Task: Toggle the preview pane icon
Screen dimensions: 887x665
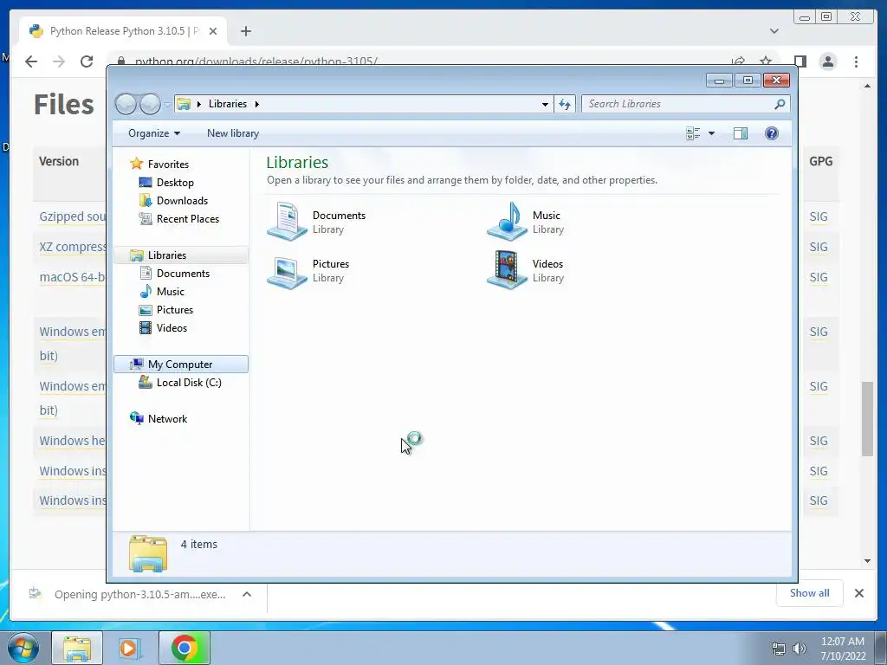Action: point(741,133)
